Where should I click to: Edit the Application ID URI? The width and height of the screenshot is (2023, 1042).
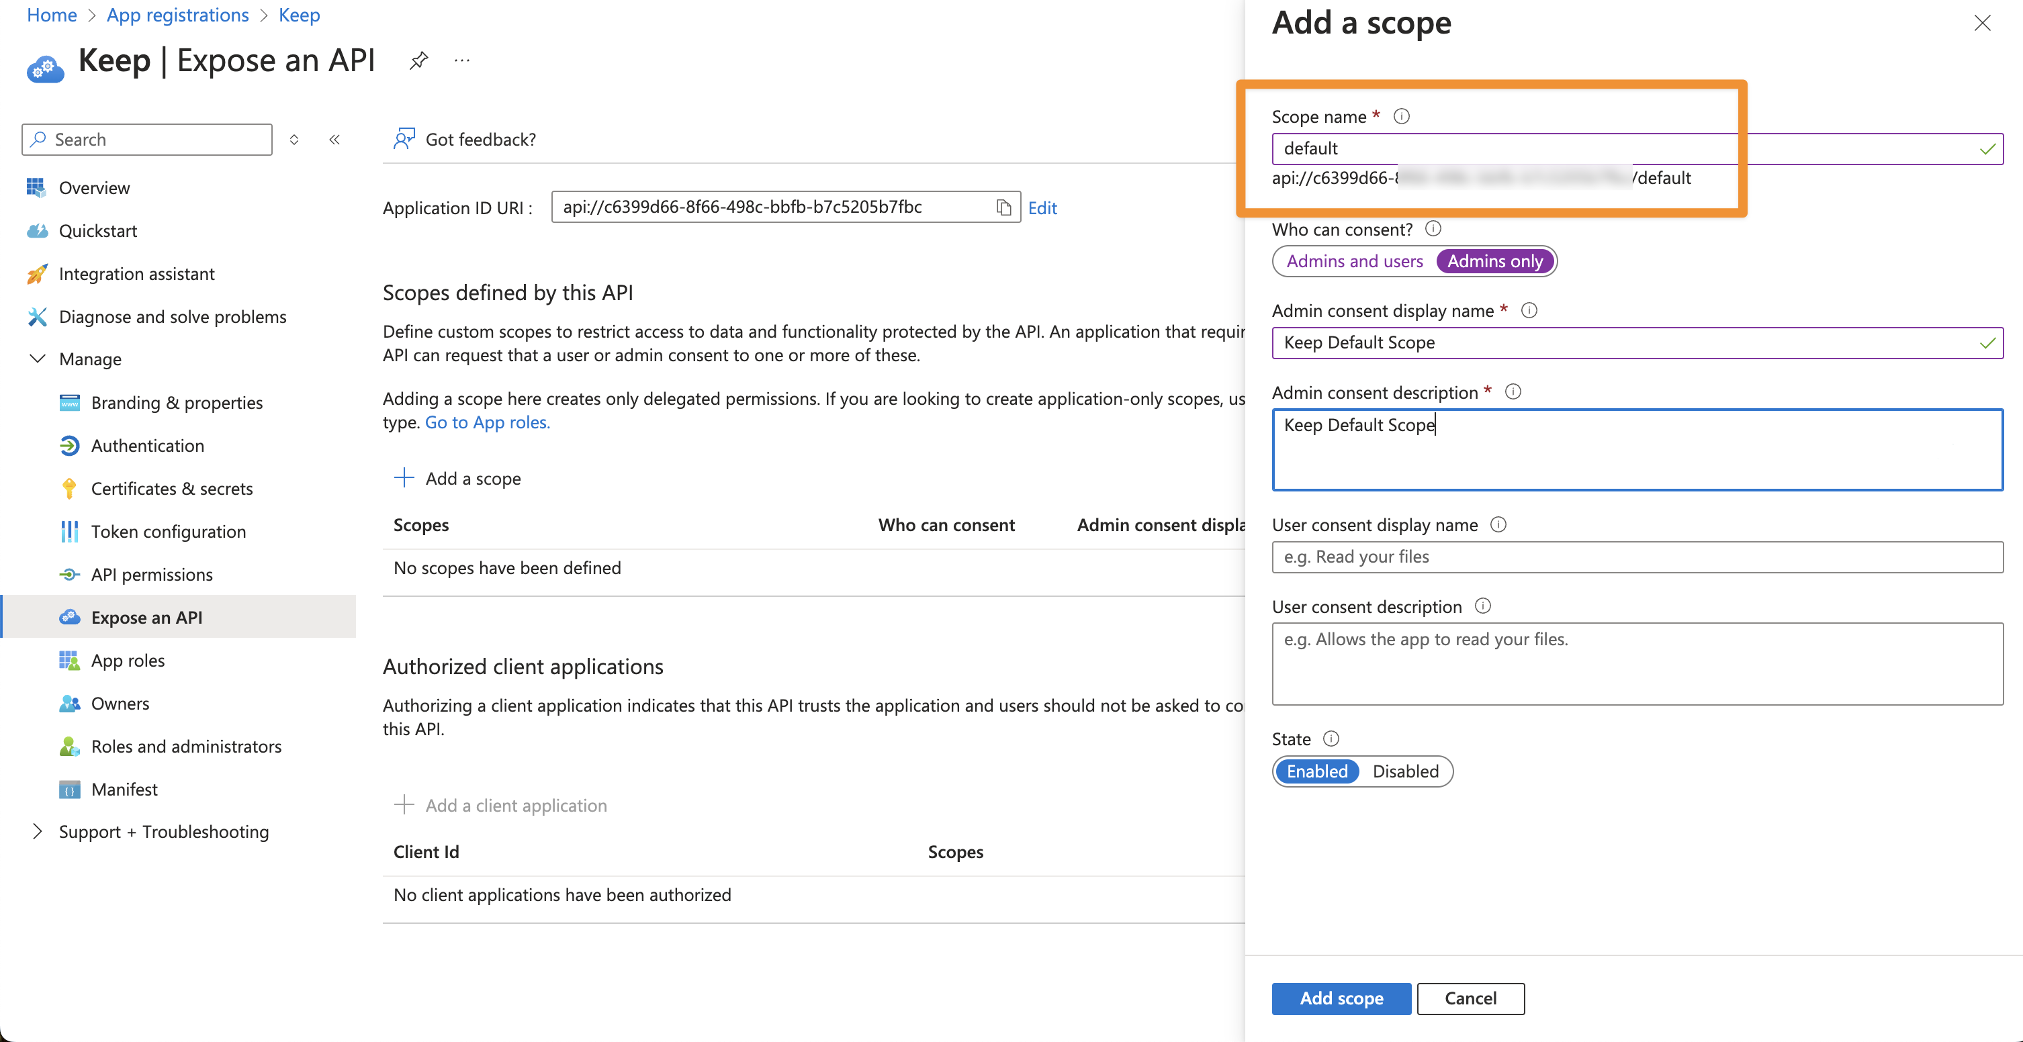click(1042, 207)
